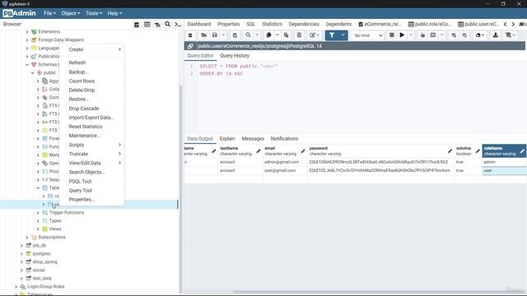Image resolution: width=527 pixels, height=296 pixels.
Task: Open the File menu
Action: pyautogui.click(x=49, y=13)
